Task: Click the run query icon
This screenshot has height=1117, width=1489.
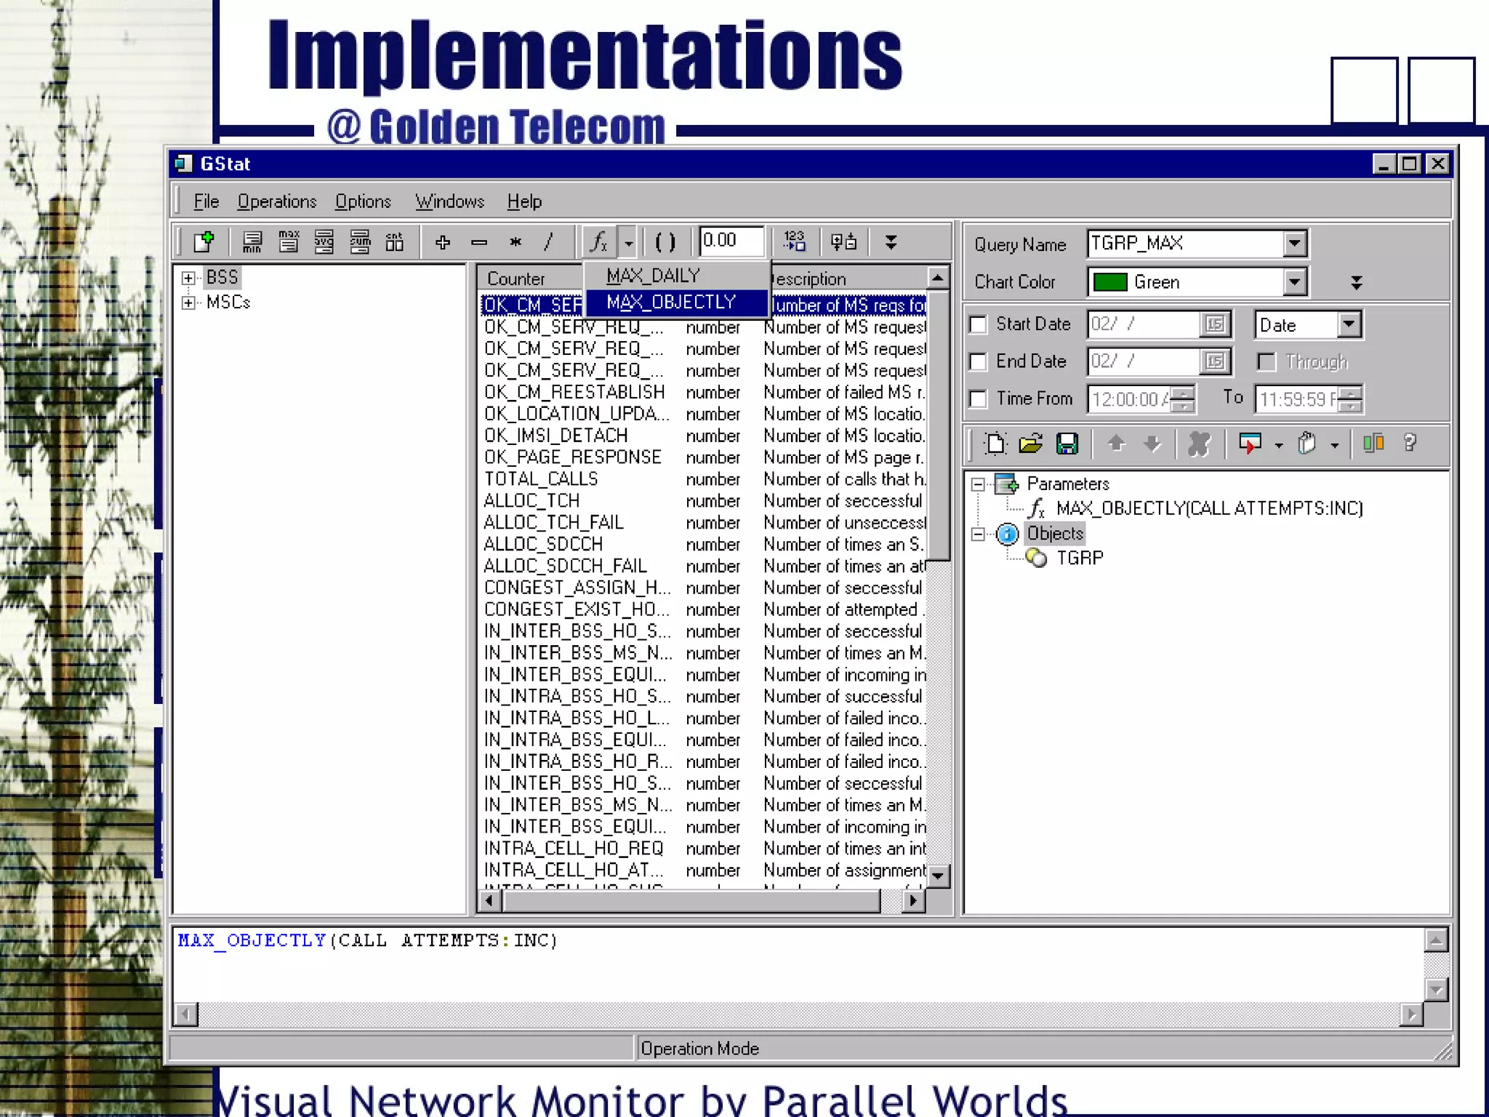Action: [x=1250, y=444]
